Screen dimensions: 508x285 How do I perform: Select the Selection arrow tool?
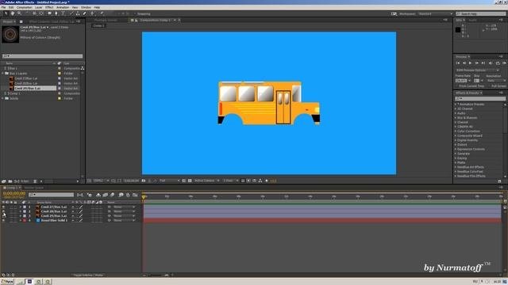[x=6, y=13]
